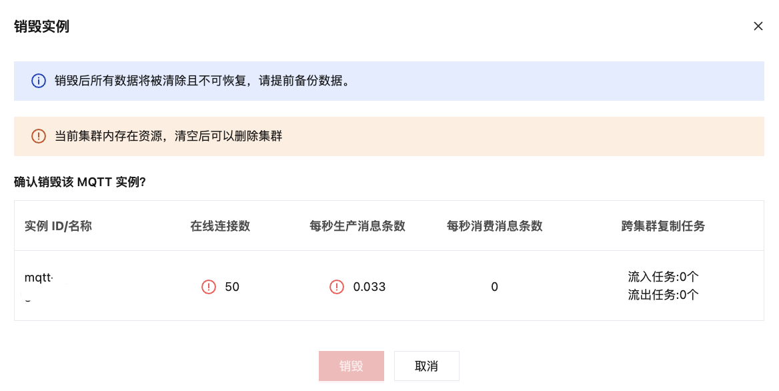This screenshot has width=779, height=391.
Task: Click the 每秒生产消息条数 column header
Action: [x=357, y=226]
